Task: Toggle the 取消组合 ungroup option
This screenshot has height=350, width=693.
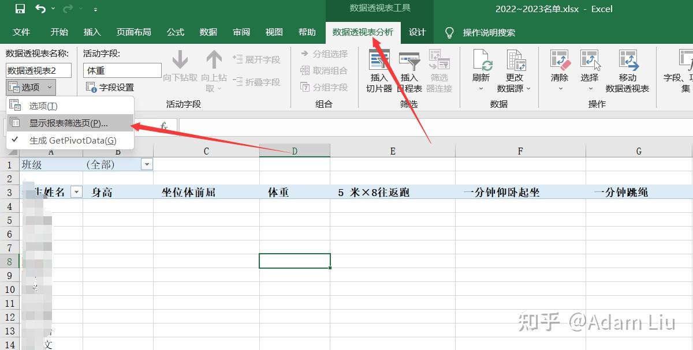Action: 323,70
